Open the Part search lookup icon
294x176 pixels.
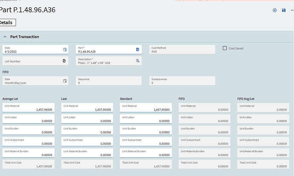[138, 49]
